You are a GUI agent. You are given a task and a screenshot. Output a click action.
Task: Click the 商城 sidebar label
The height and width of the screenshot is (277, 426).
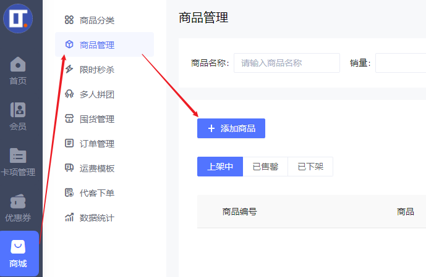pyautogui.click(x=18, y=263)
